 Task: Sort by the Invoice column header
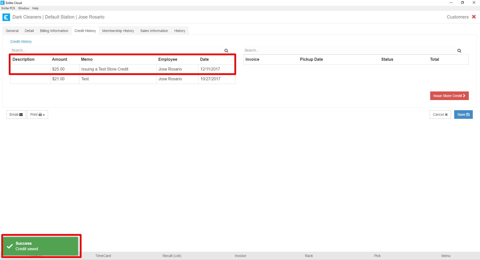coord(252,59)
